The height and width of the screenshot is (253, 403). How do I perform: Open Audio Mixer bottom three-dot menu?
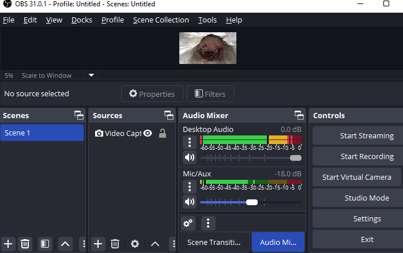tap(208, 223)
